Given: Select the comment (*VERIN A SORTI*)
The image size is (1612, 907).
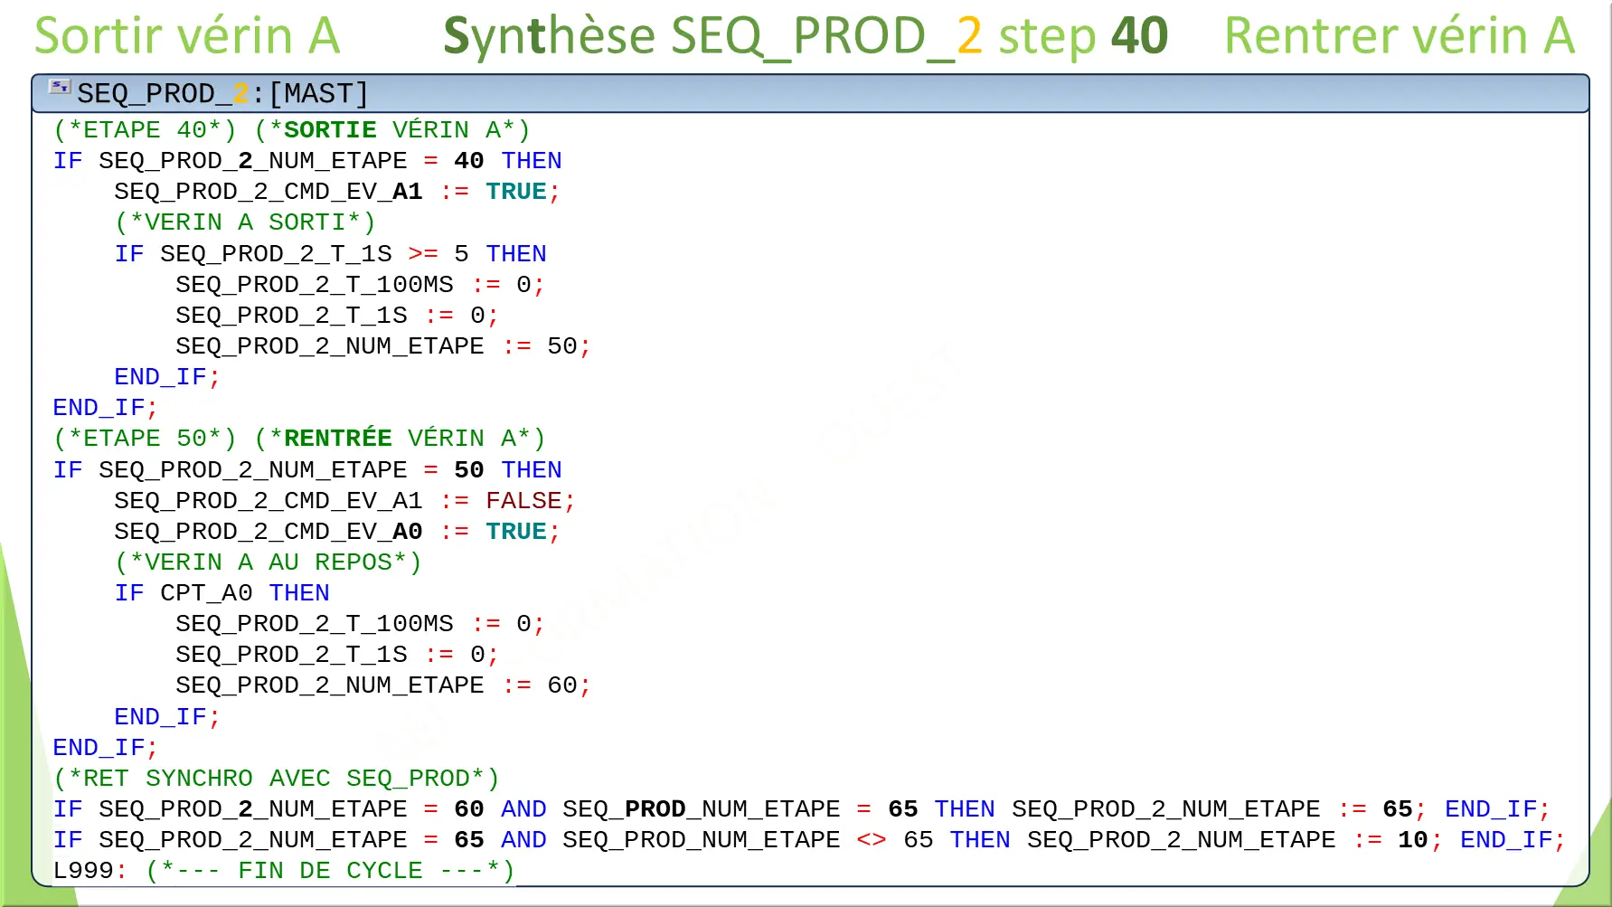Looking at the screenshot, I should [x=244, y=222].
